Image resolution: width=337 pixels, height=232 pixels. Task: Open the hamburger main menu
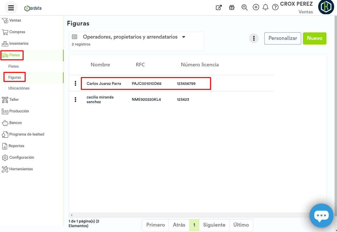pos(11,8)
